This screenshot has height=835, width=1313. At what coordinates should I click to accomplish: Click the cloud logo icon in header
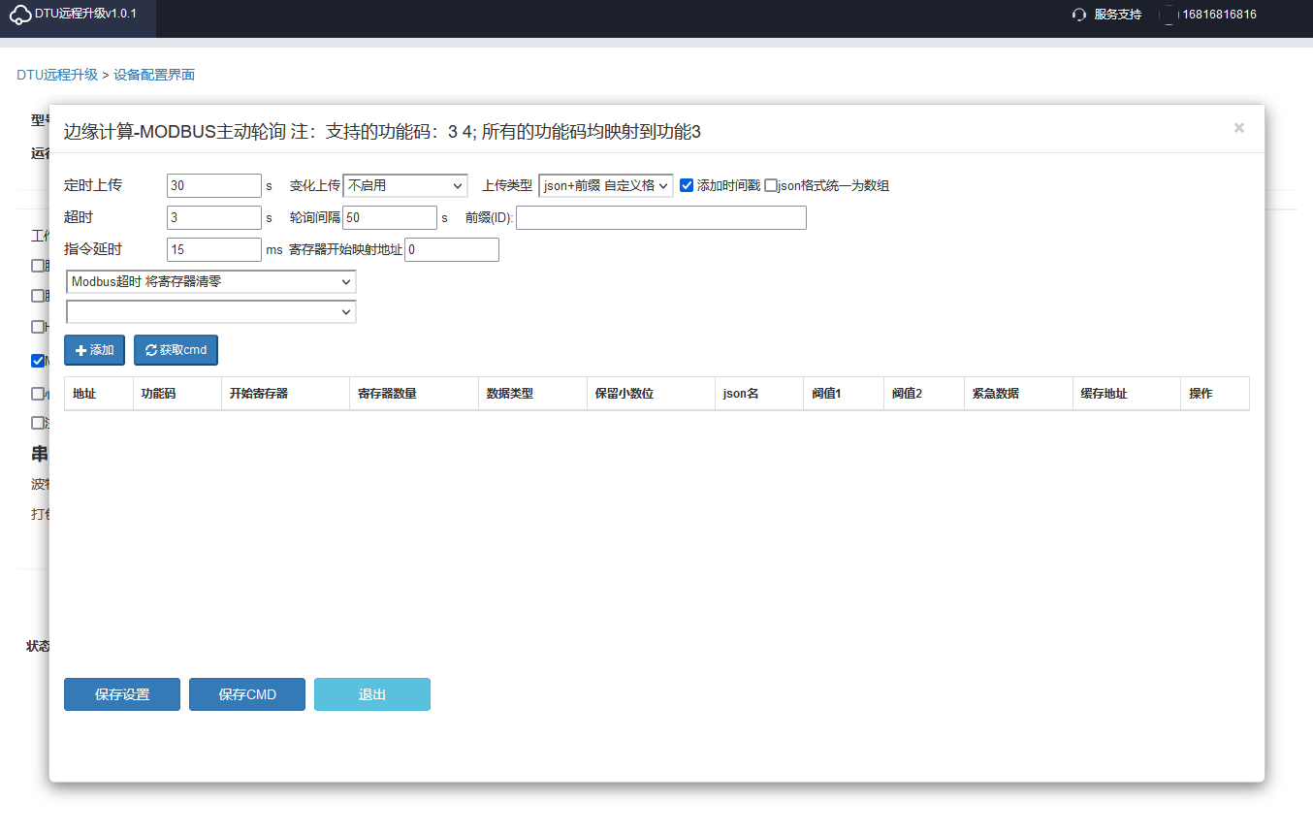(20, 16)
